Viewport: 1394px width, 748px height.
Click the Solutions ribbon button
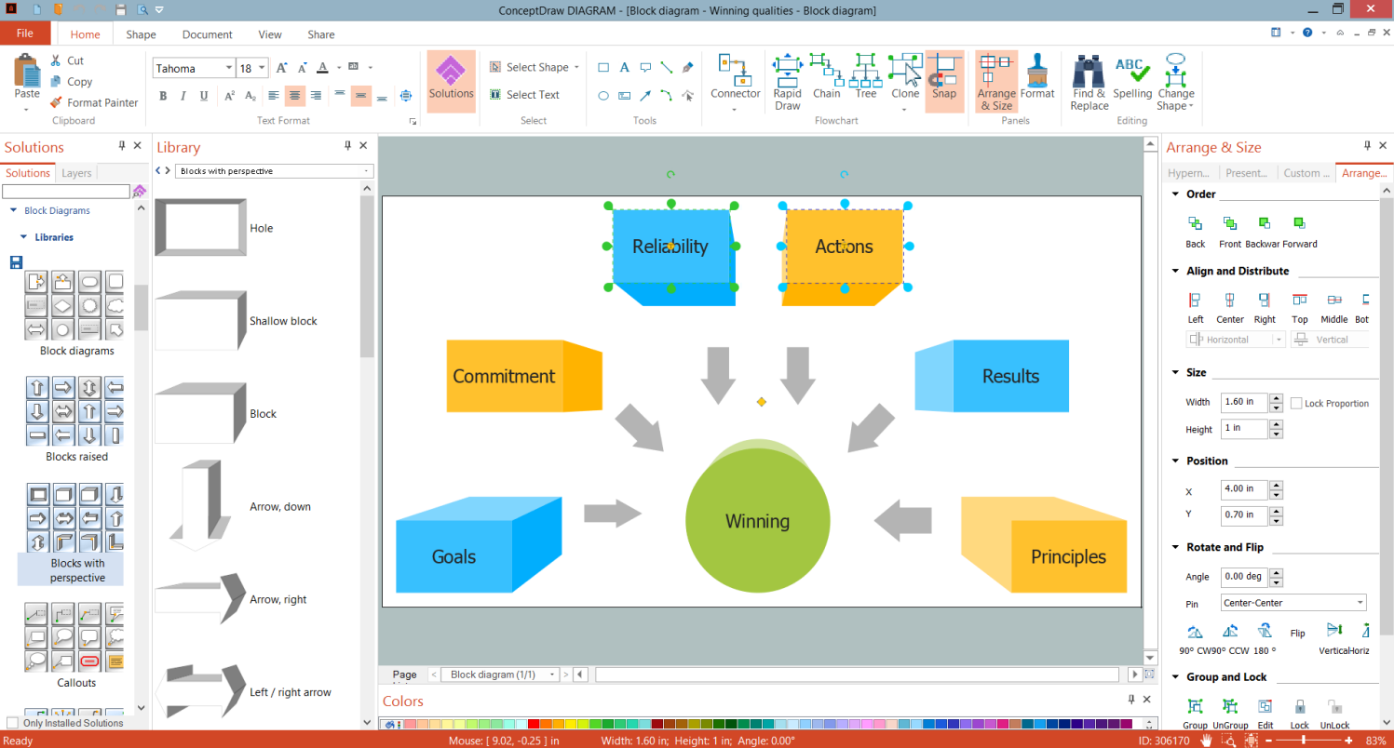coord(451,81)
